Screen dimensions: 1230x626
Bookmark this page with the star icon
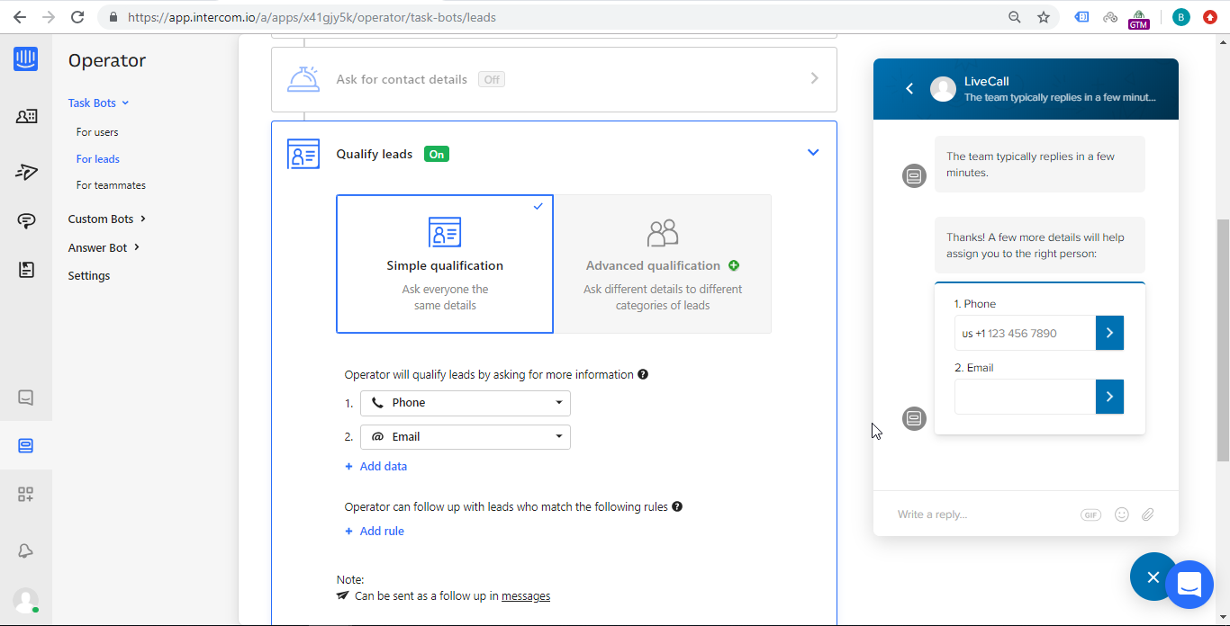(1044, 17)
